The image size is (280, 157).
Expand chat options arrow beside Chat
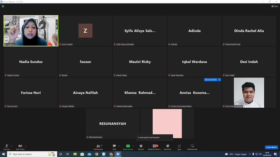pos(119,146)
